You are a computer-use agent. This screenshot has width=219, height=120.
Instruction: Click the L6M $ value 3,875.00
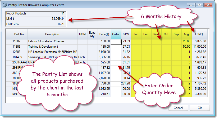point(200,41)
